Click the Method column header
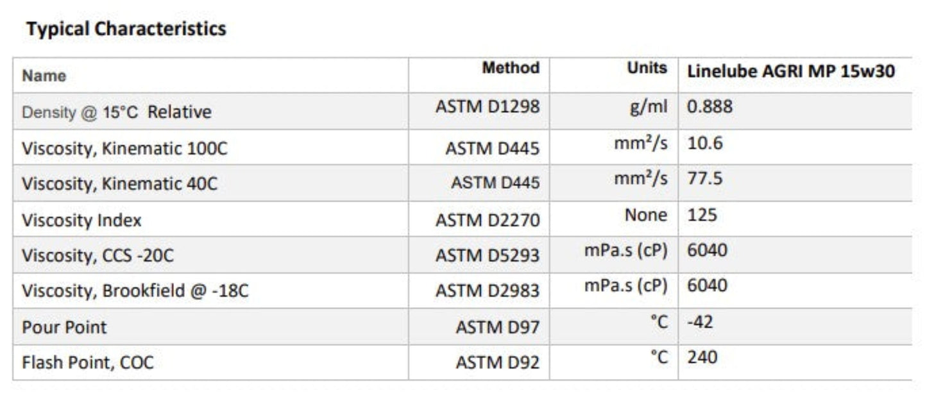 511,68
